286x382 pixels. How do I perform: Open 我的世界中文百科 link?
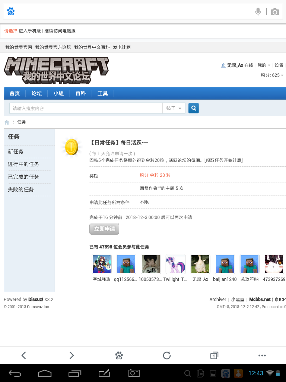[x=92, y=47]
